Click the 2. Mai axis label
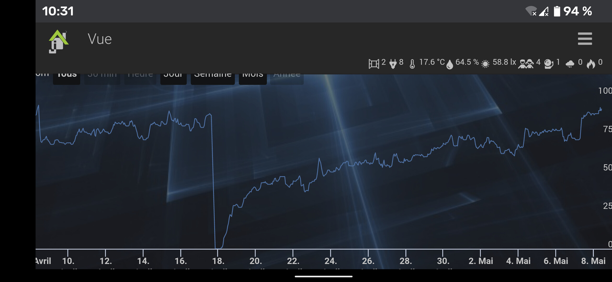 pyautogui.click(x=481, y=261)
